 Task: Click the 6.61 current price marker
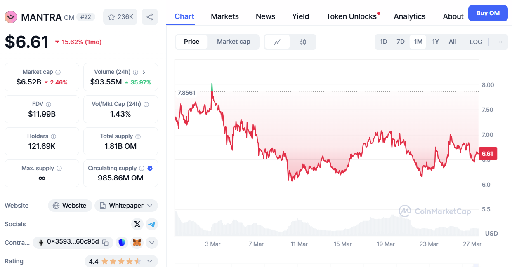pos(487,154)
